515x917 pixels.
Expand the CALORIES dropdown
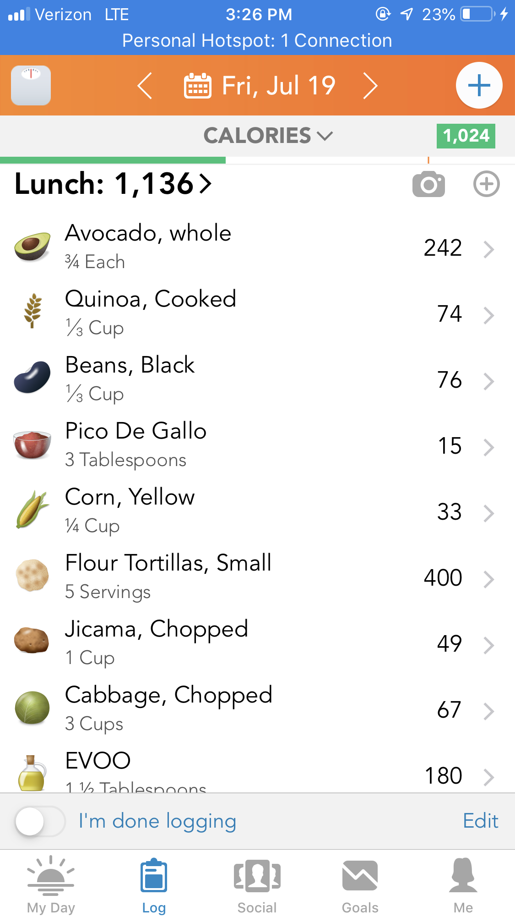(268, 136)
